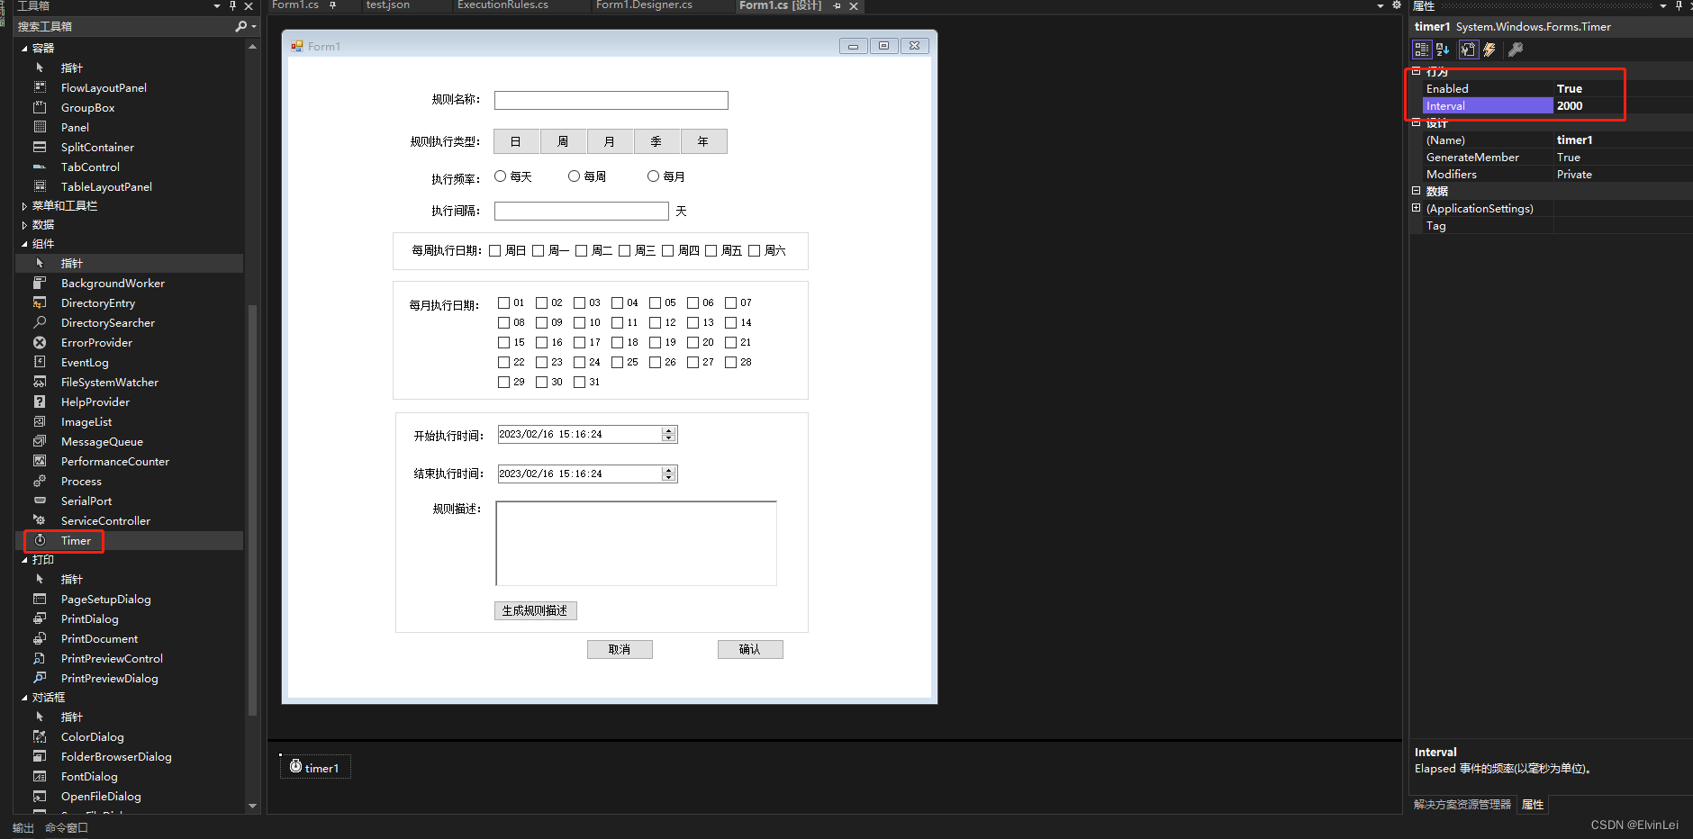
Task: Select the 每天 frequency radio button
Action: click(501, 176)
